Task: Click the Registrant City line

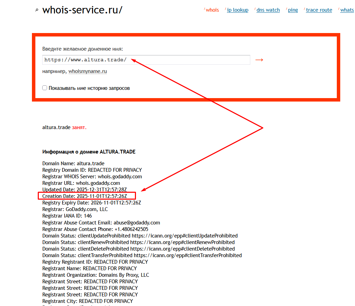Action: click(x=88, y=301)
